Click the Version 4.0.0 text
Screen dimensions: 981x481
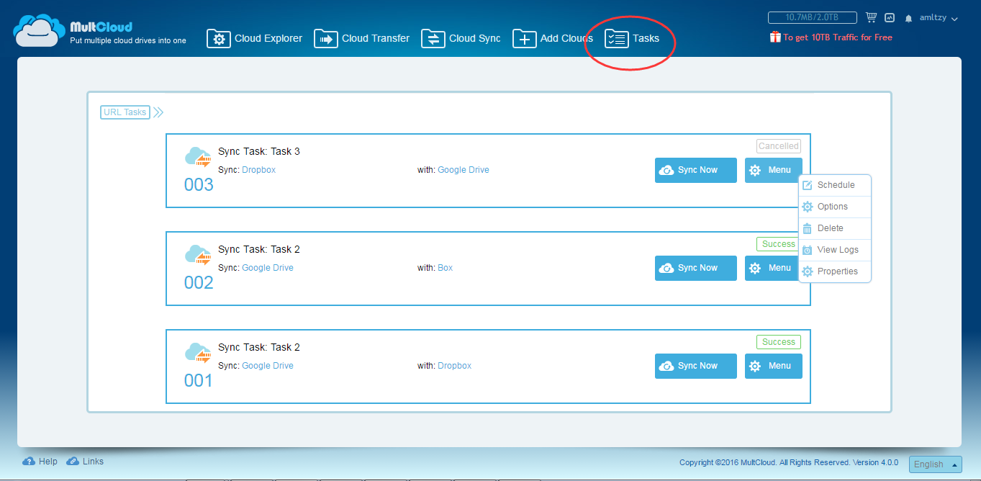(876, 462)
